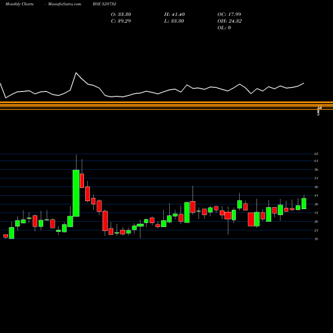Viewport: 333px width, 333px height.
Task: Click the Monthly Charts title text
Action: 19,4
